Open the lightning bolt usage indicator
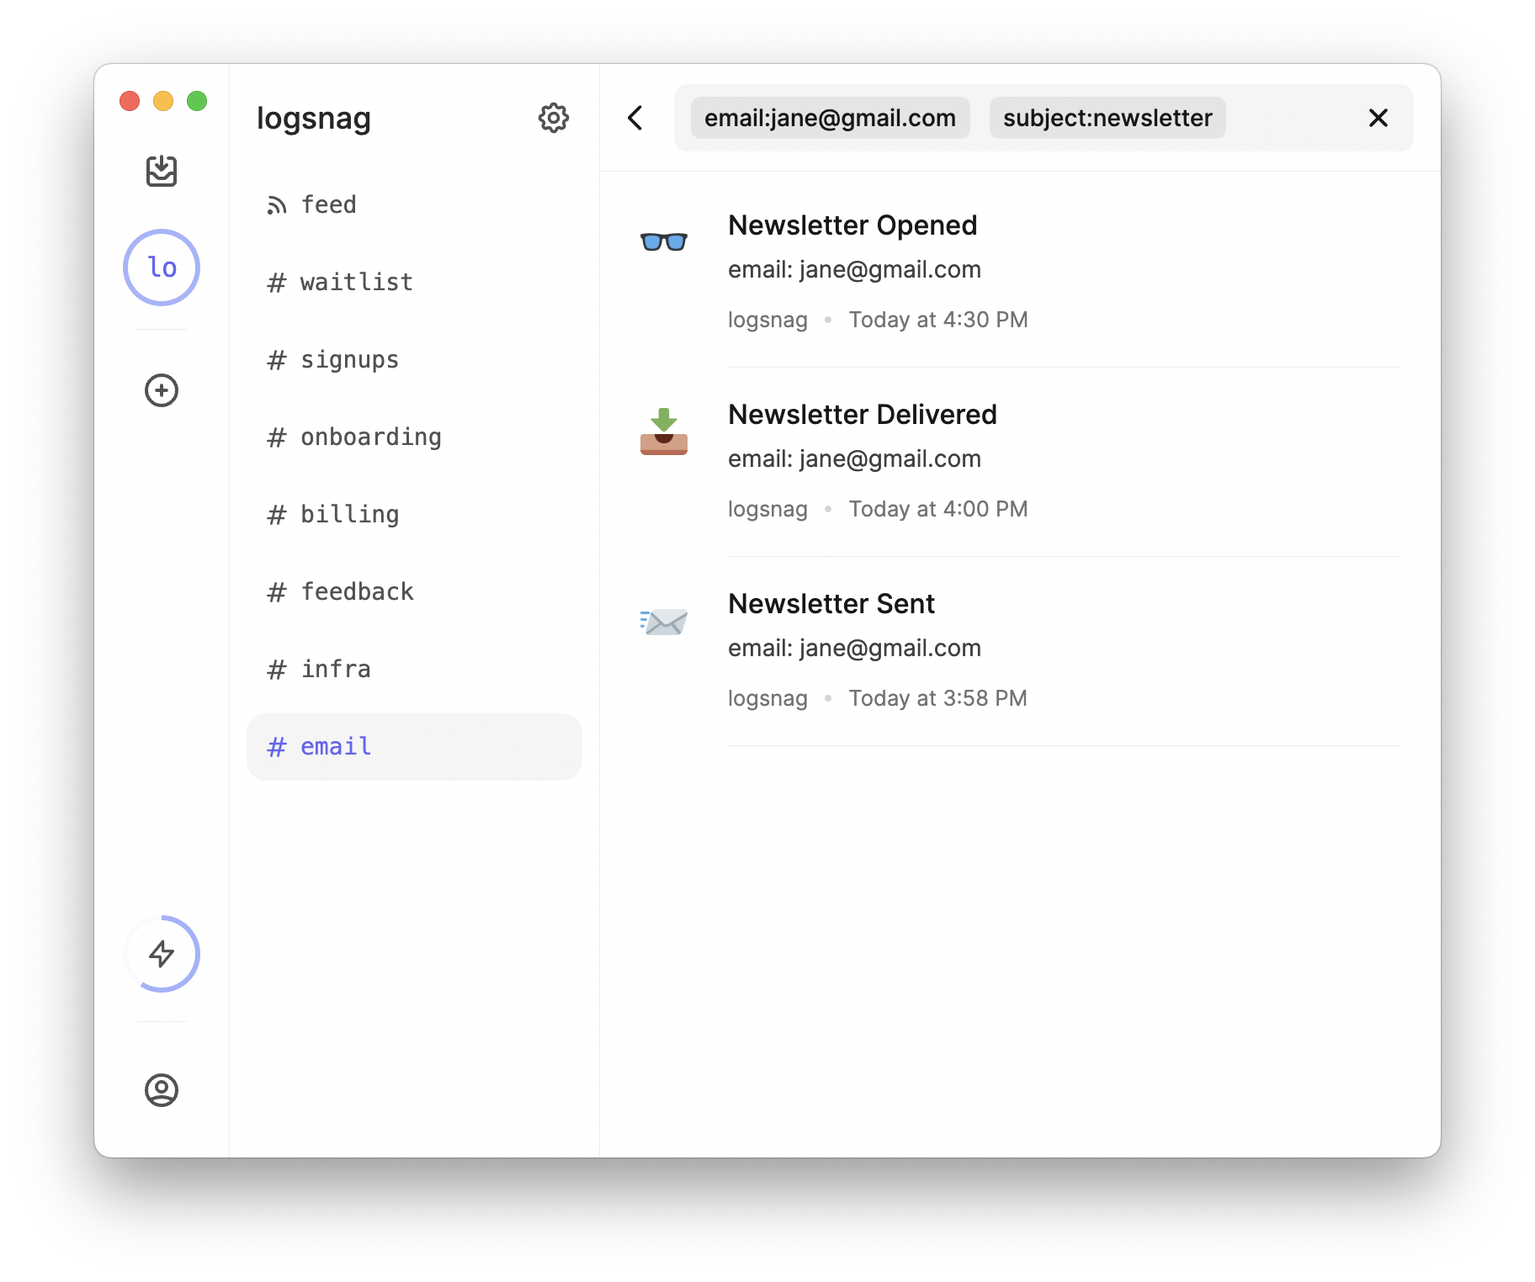Screen dimensions: 1535x1282 click(x=162, y=954)
